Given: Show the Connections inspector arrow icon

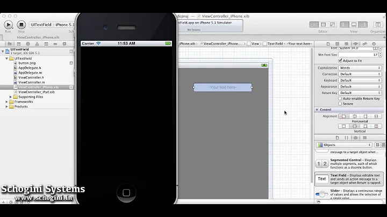Looking at the screenshot, I should (x=374, y=44).
